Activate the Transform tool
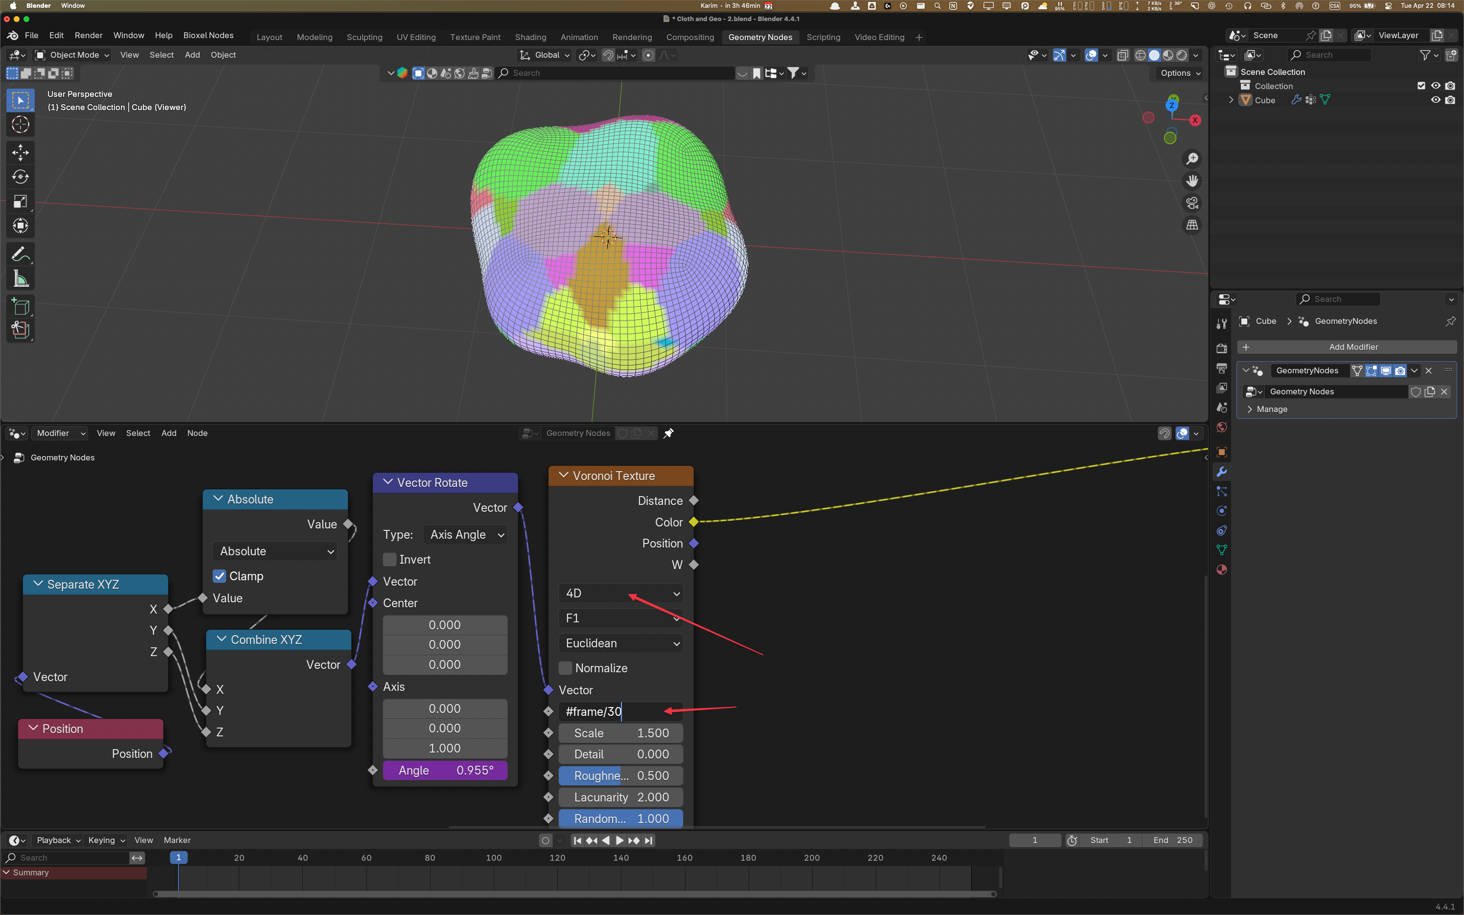Viewport: 1464px width, 915px height. click(21, 226)
